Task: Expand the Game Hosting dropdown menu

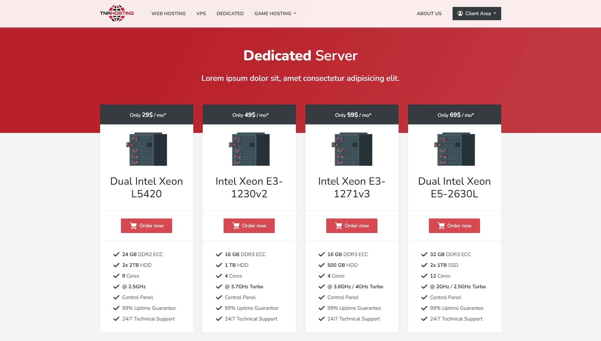Action: [275, 14]
